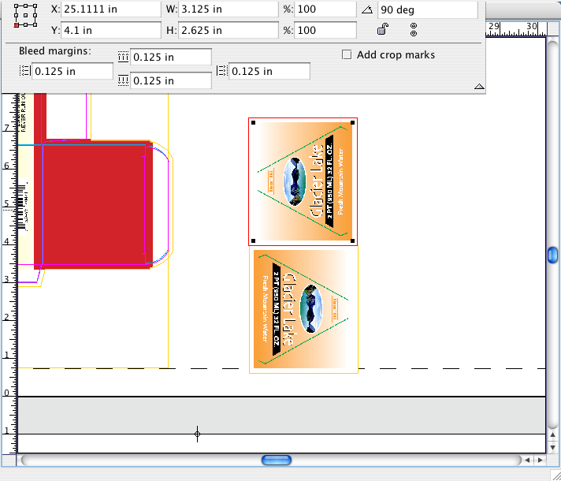Click the top bleed margin icon
This screenshot has width=561, height=481.
(123, 57)
